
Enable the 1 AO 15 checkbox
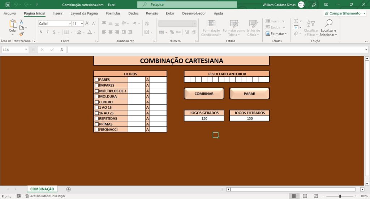97,107
